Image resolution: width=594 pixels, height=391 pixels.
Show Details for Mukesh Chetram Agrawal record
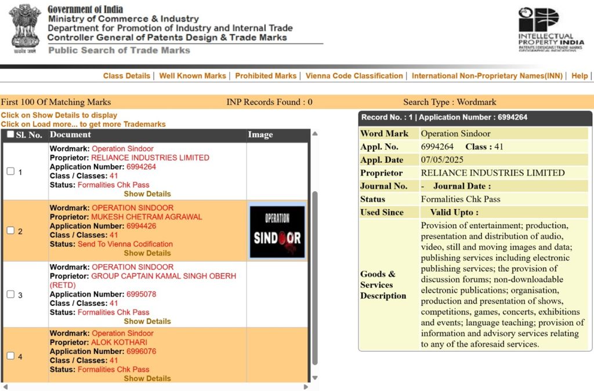point(147,253)
